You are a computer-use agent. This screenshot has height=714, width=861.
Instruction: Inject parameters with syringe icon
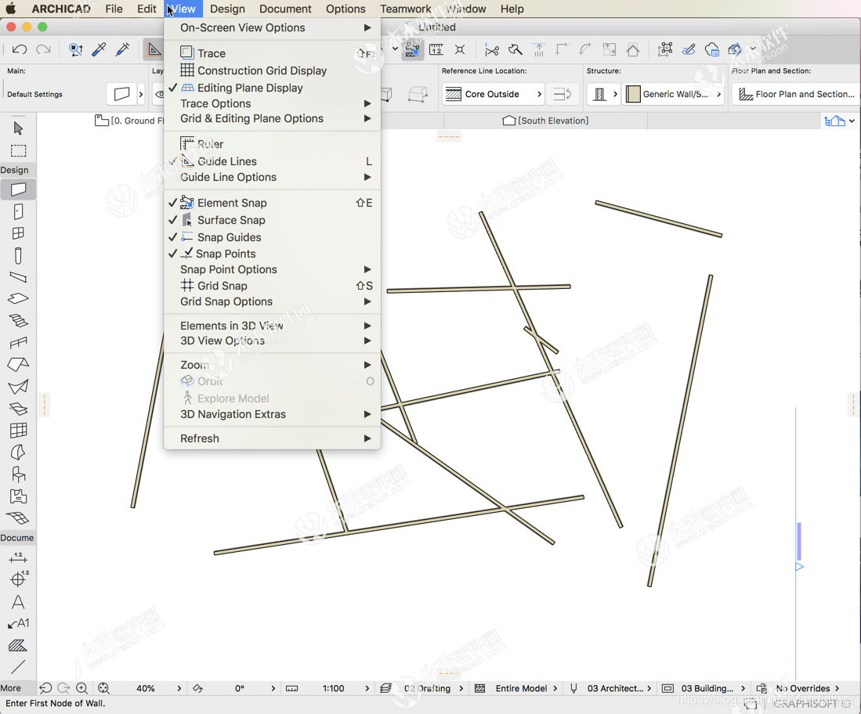tap(122, 49)
